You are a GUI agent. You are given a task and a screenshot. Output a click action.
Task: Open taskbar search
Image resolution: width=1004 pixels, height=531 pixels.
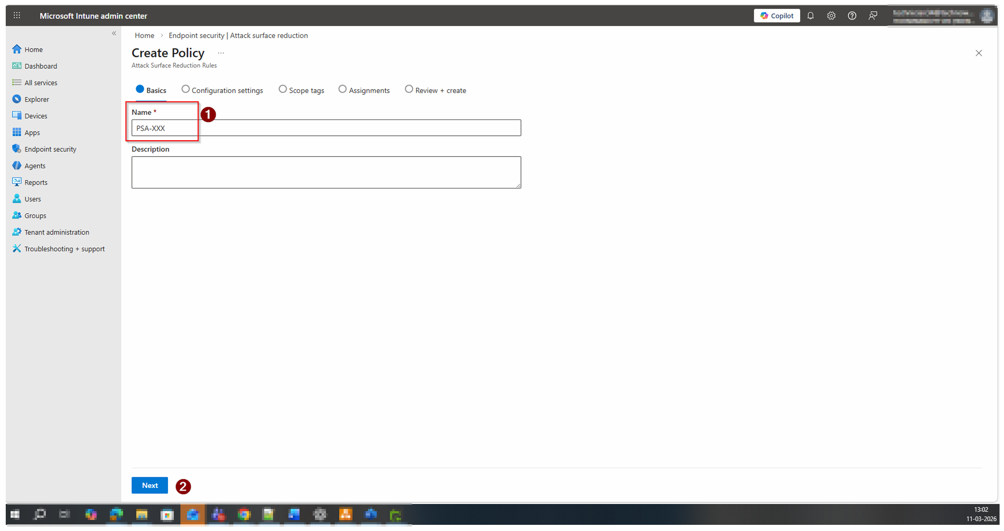click(x=40, y=514)
